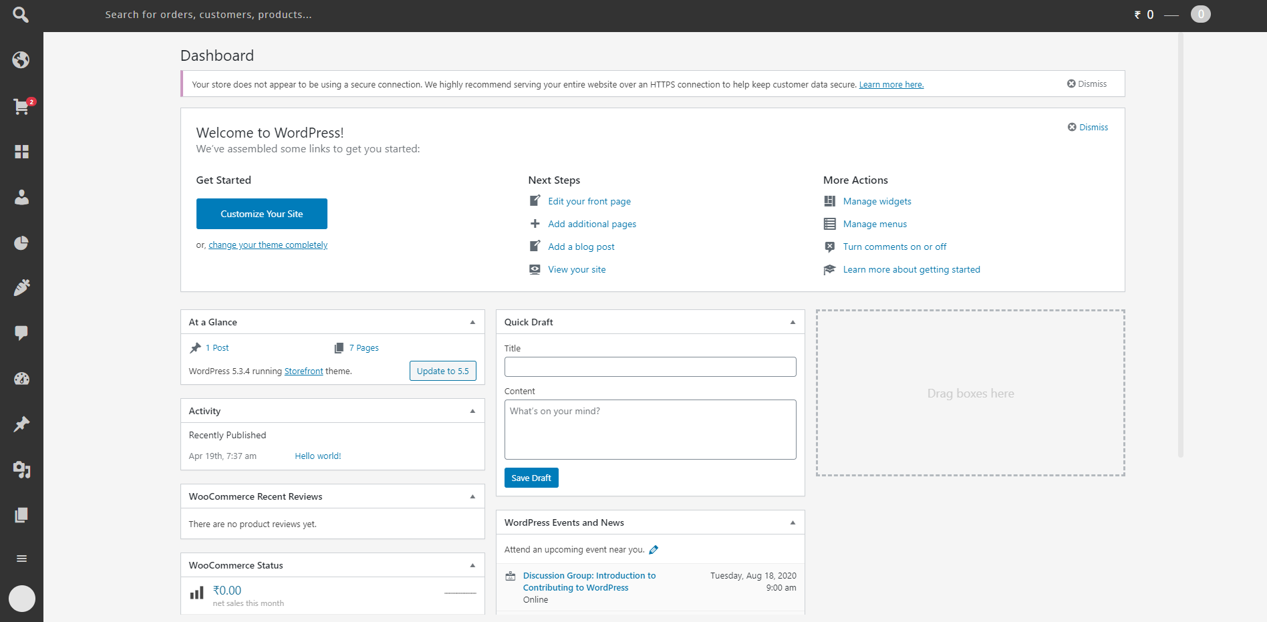This screenshot has width=1267, height=622.
Task: Open the media camera and music icon
Action: point(21,470)
